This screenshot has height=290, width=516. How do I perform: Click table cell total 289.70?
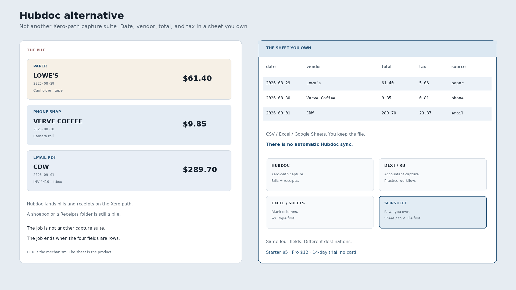click(x=389, y=113)
